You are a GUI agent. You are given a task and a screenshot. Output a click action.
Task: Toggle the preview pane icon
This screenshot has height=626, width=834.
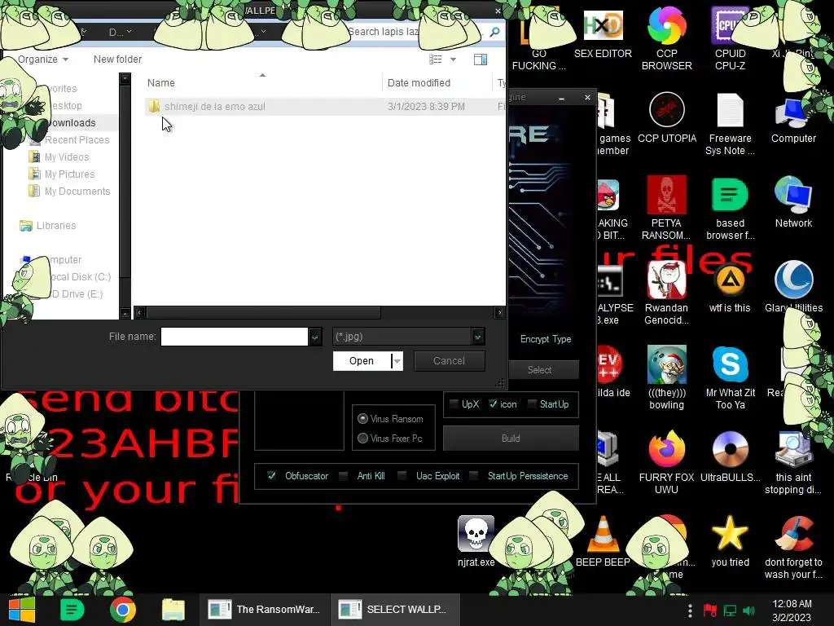point(481,59)
